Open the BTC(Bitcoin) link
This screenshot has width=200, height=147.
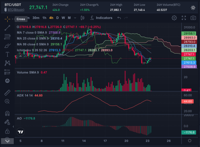click(16, 10)
